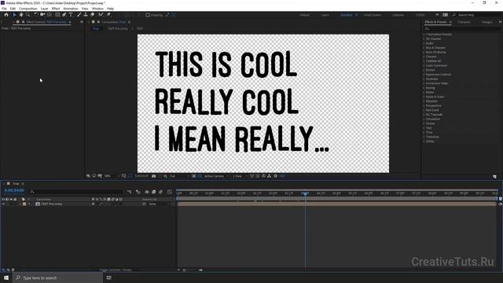Select the Clone Stamp tool
The height and width of the screenshot is (283, 503).
coord(86,15)
